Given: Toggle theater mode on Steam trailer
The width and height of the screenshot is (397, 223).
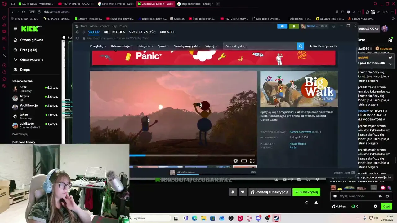Looking at the screenshot, I should 244,161.
